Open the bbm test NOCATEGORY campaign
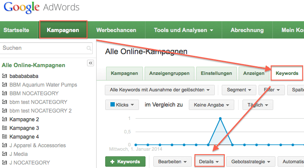The width and height of the screenshot is (304, 168). tap(39, 102)
